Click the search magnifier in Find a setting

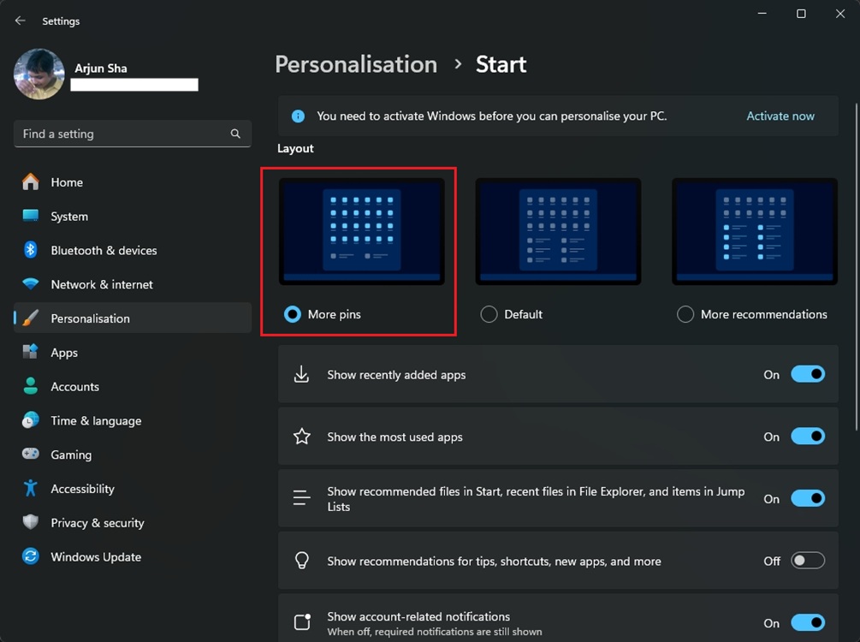pyautogui.click(x=235, y=134)
